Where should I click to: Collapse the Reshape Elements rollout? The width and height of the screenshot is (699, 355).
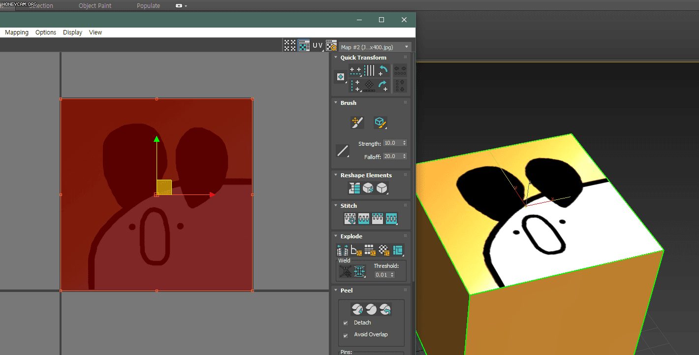(x=336, y=175)
